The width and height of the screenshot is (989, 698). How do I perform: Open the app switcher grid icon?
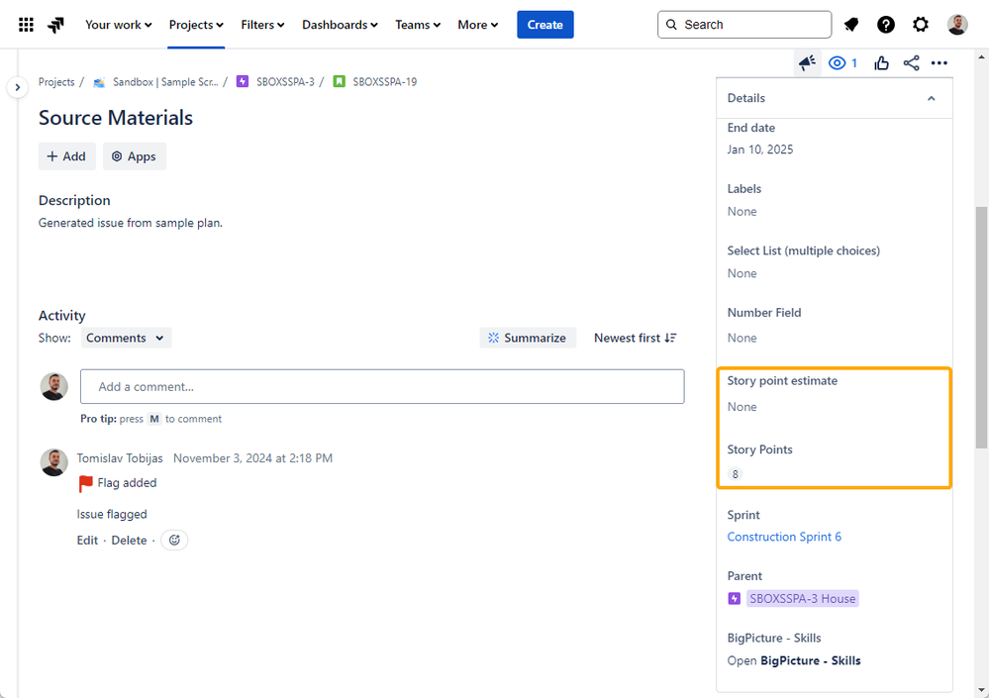pyautogui.click(x=26, y=25)
